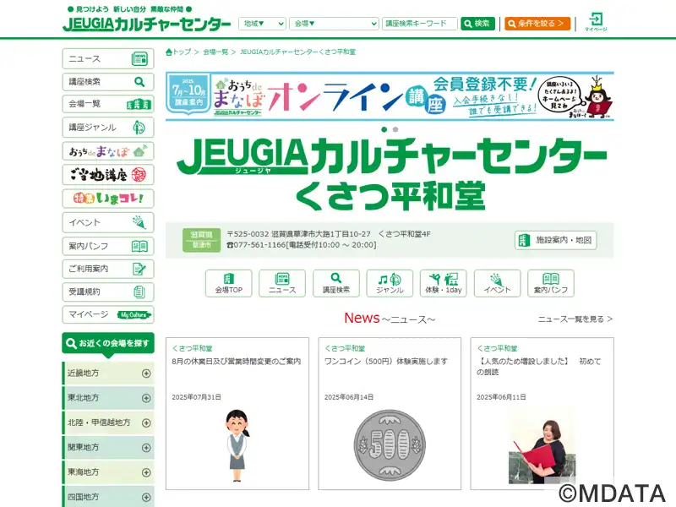Click the 案内パンフ booklet icon button
Image resolution: width=676 pixels, height=507 pixels.
click(551, 283)
